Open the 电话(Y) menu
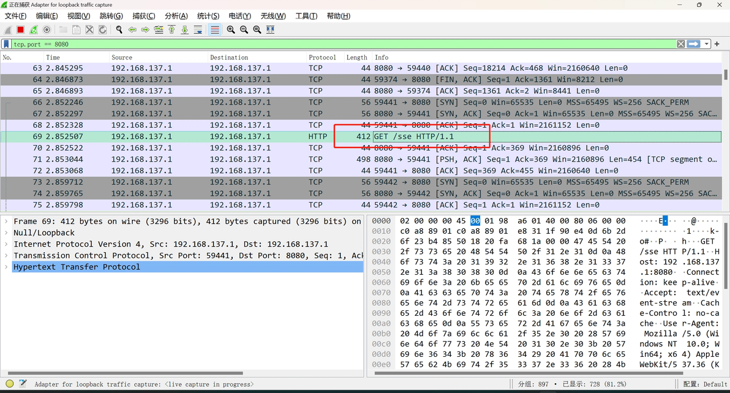730x393 pixels. coord(240,16)
